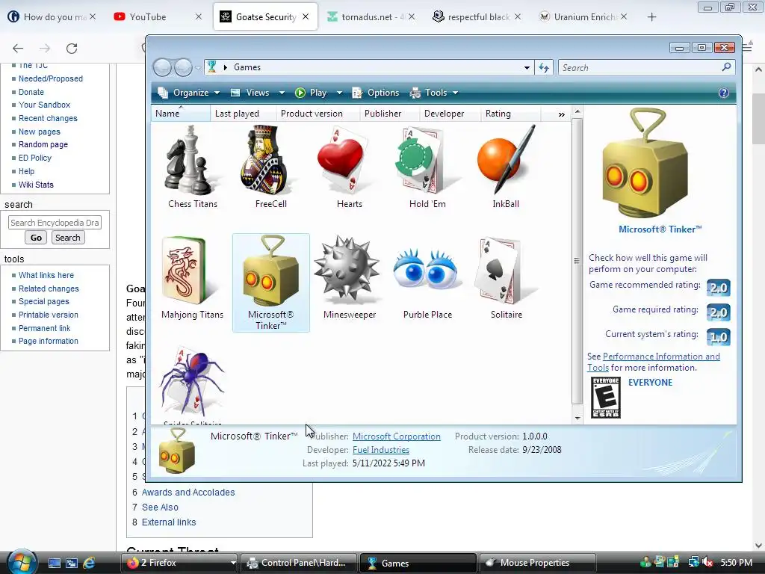This screenshot has width=765, height=574.
Task: Open the Options toolbar button
Action: coord(376,93)
